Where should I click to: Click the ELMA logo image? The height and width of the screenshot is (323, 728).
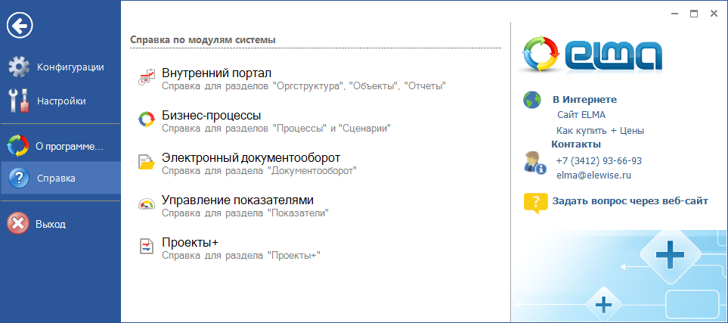[x=593, y=54]
